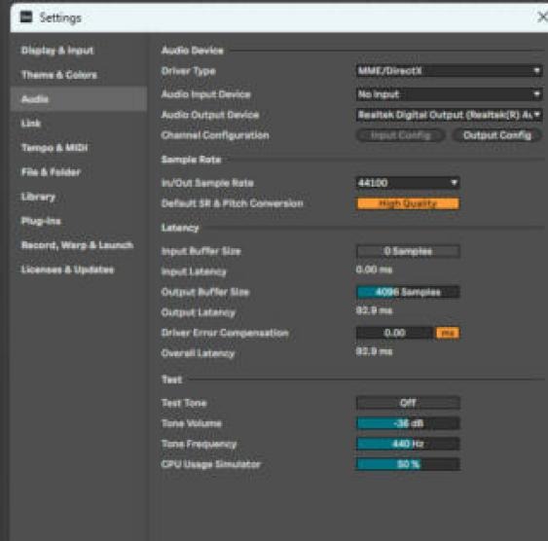Expand the Audio Output Device dropdown
This screenshot has width=548, height=541.
(x=449, y=115)
